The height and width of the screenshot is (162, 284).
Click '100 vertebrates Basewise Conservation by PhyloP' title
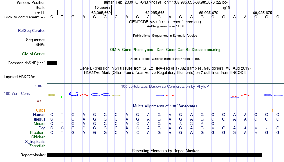tap(165, 87)
